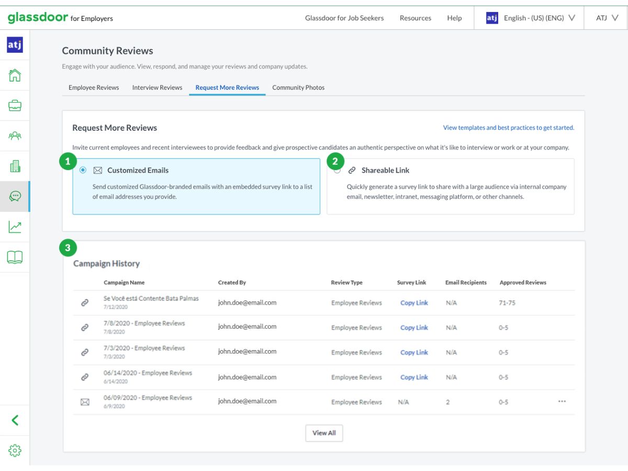Screen dimensions: 628x471
Task: Click campaign name 06/14/2020 - Employee Reviews
Action: coord(148,373)
